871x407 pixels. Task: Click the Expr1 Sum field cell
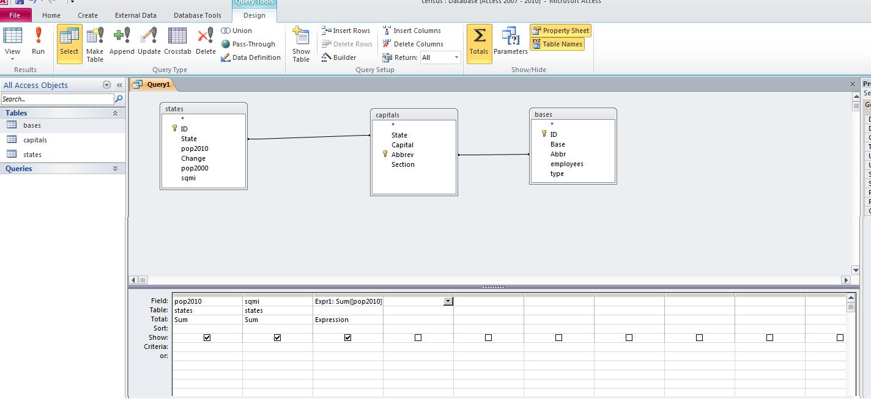[x=348, y=301]
